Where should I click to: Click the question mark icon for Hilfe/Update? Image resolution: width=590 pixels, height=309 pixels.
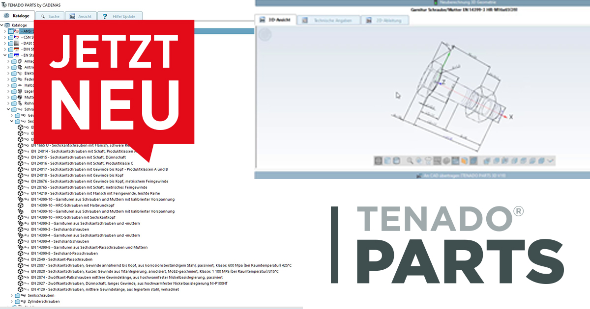tap(105, 16)
